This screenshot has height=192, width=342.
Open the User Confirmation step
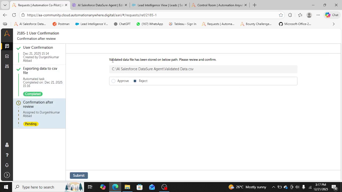[39, 54]
